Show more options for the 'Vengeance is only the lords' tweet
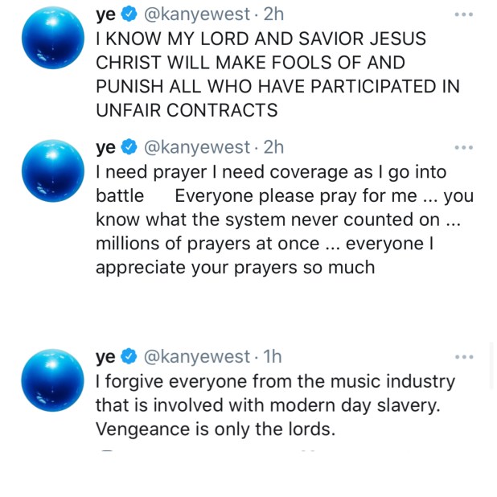Viewport: 497px width, 497px height. pyautogui.click(x=464, y=357)
